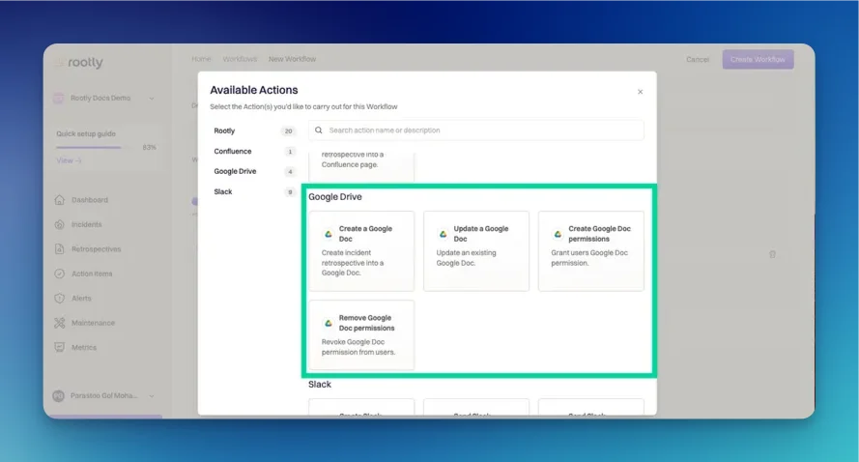Open Dashboard in the sidebar
Screen dimensions: 859x462
89,200
